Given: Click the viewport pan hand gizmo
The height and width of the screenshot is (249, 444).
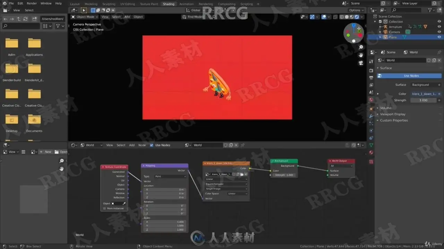Looking at the screenshot, I should pos(361,55).
